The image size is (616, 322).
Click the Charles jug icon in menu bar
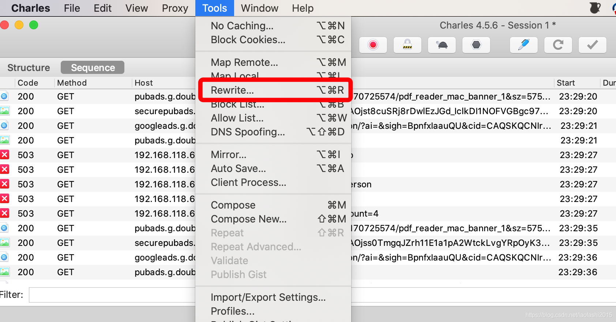click(595, 8)
